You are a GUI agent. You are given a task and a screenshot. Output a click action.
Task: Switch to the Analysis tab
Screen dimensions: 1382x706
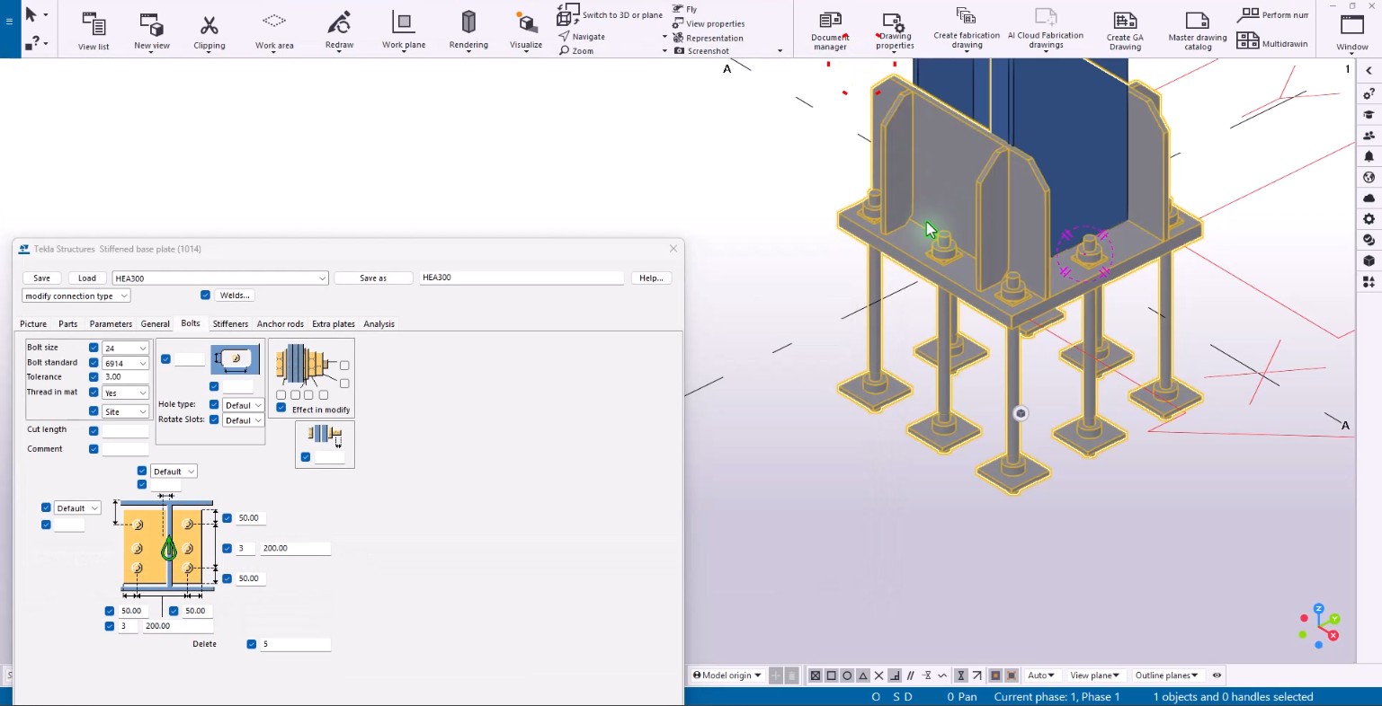point(379,324)
